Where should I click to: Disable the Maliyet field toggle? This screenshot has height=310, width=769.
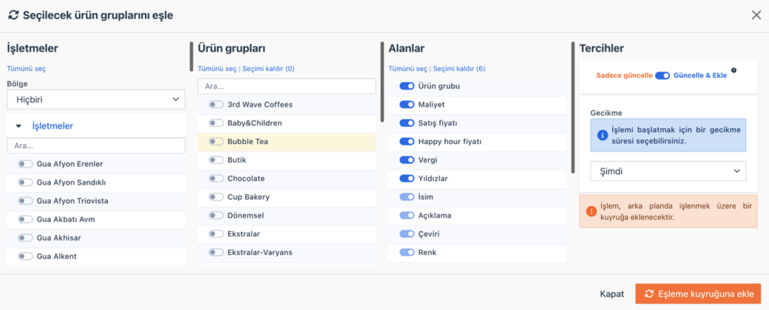[x=407, y=104]
